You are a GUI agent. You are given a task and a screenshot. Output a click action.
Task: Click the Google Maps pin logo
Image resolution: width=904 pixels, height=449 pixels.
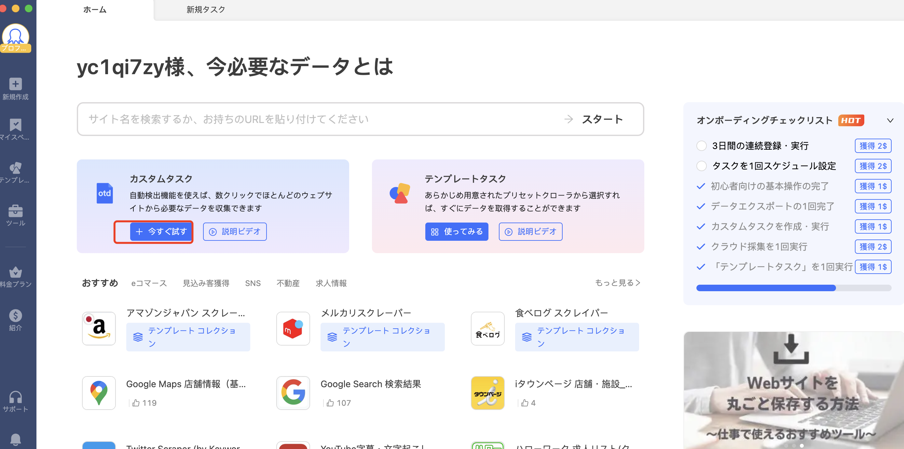[99, 393]
